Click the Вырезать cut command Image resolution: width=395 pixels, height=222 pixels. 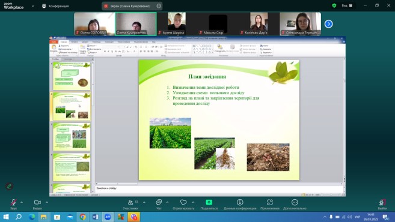tap(64, 46)
